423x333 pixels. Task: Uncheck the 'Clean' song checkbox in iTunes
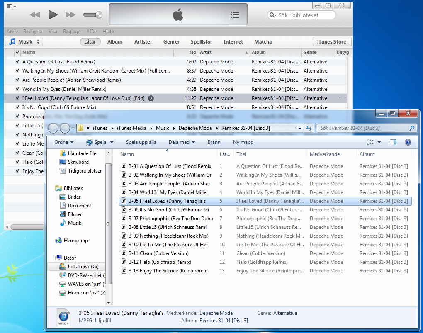click(x=17, y=153)
